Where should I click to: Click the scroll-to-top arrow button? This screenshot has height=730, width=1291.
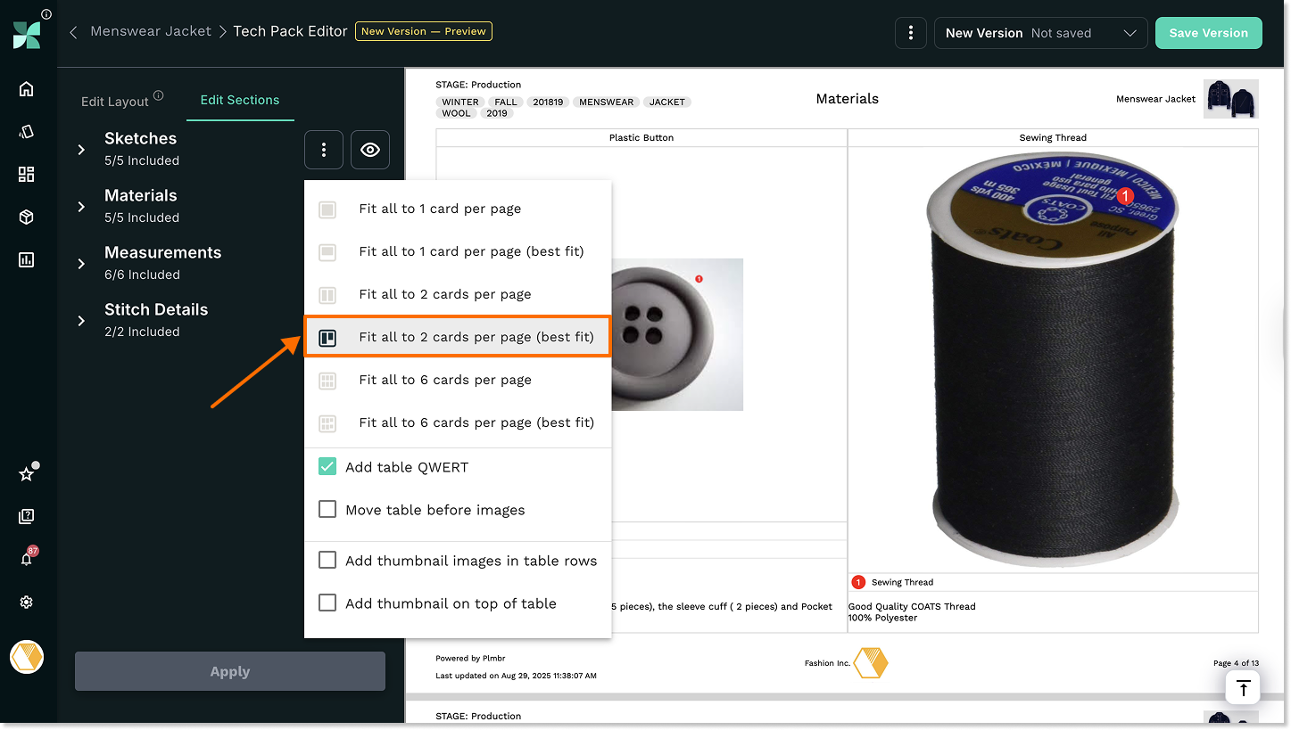coord(1243,688)
